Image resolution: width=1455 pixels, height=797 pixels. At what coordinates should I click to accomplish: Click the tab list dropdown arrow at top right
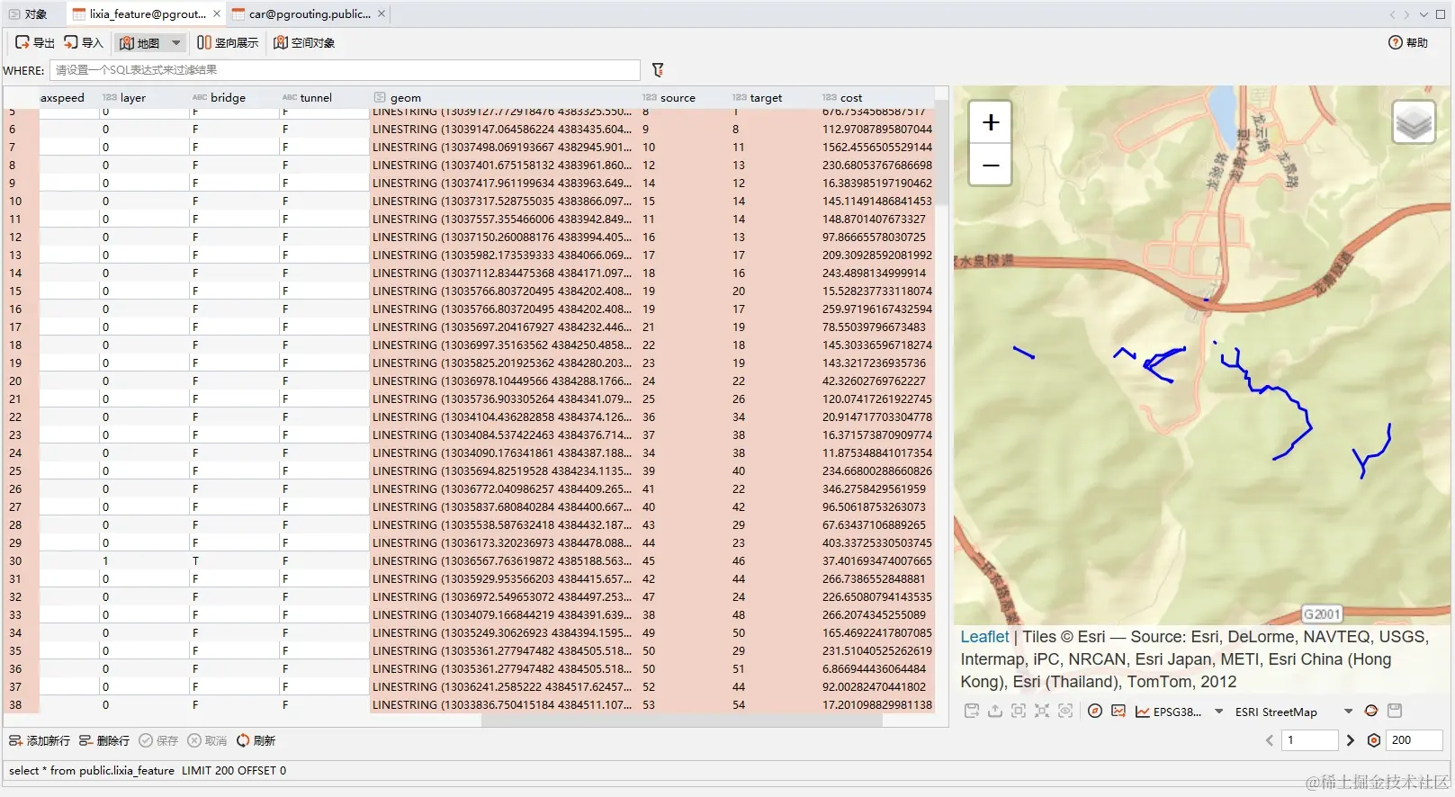pyautogui.click(x=1424, y=14)
